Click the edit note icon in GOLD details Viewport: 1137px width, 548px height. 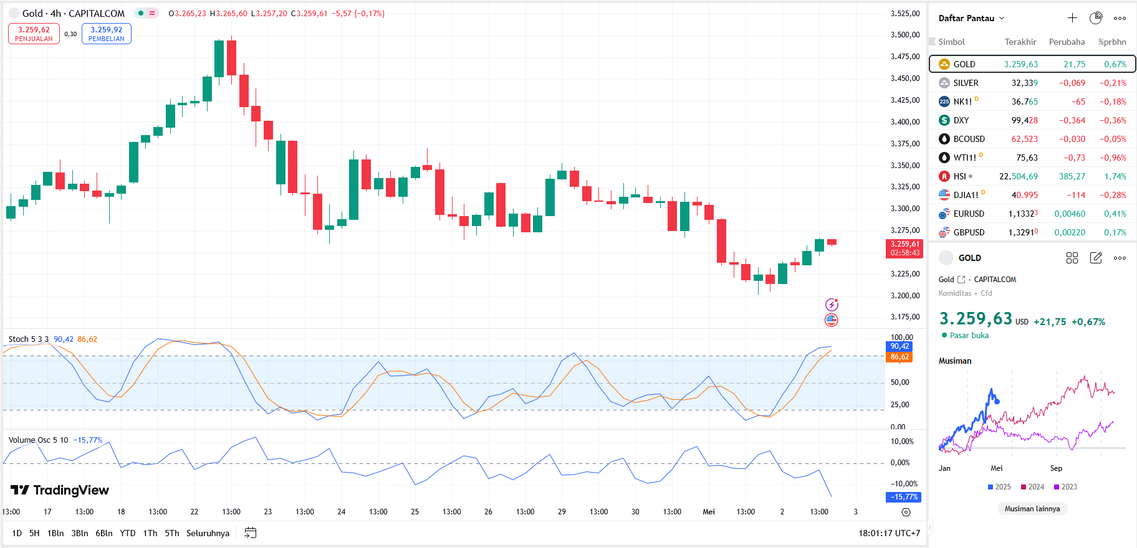coord(1096,258)
